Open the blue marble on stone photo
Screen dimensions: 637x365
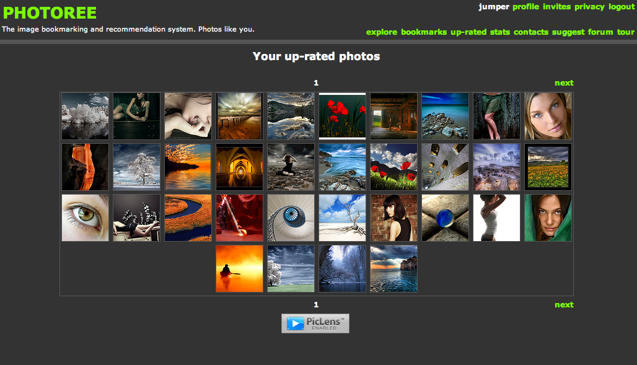[446, 218]
